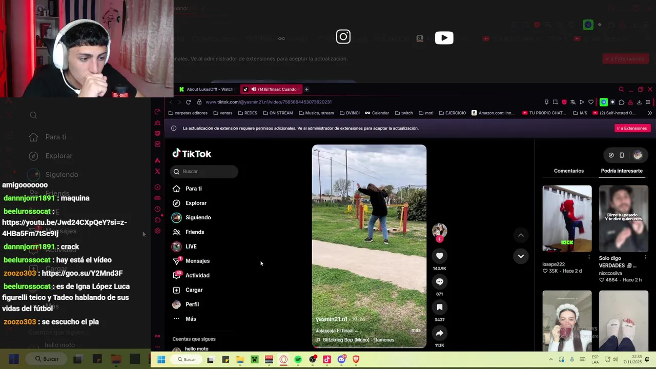Open the 'ventas' bookmark folder
This screenshot has width=656, height=369.
click(223, 113)
